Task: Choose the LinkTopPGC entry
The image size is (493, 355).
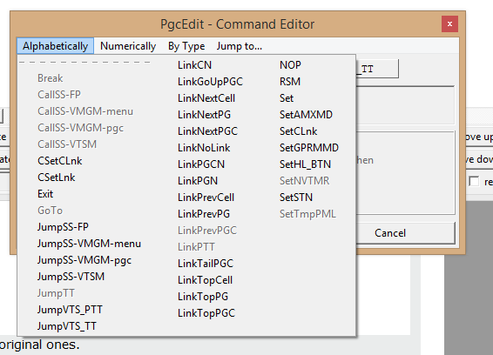Action: coord(206,313)
